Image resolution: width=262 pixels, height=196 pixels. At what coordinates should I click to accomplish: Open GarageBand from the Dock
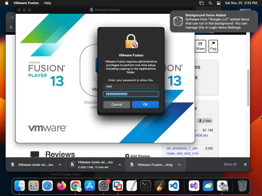160,186
